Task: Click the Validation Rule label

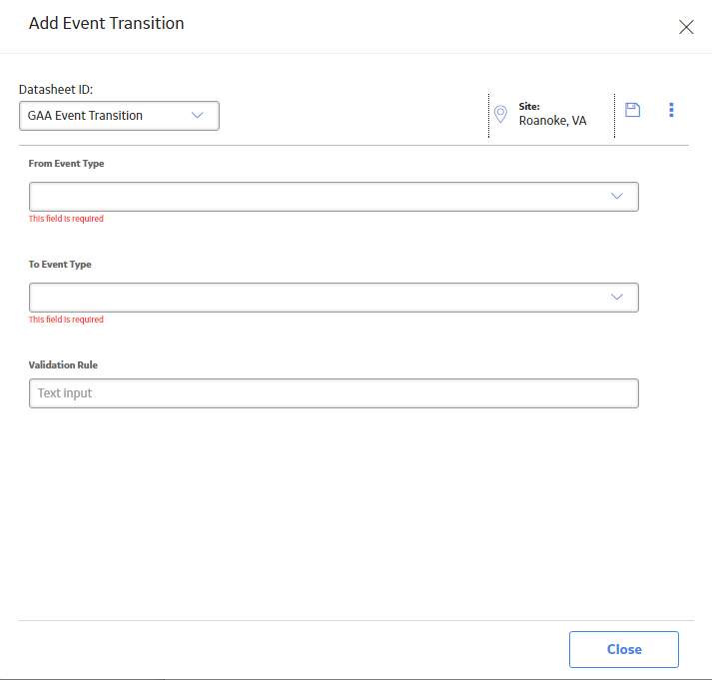Action: (63, 365)
